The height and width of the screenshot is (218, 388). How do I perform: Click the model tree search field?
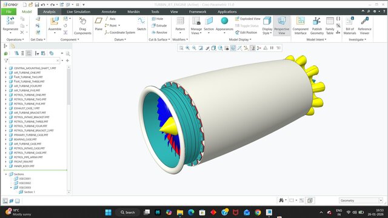click(x=34, y=61)
